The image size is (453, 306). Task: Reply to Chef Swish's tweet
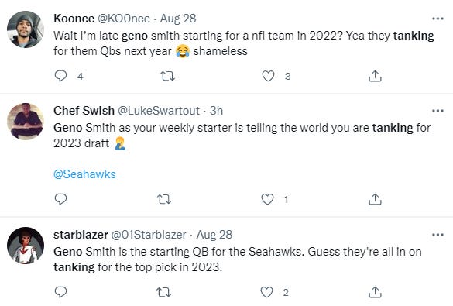(60, 199)
